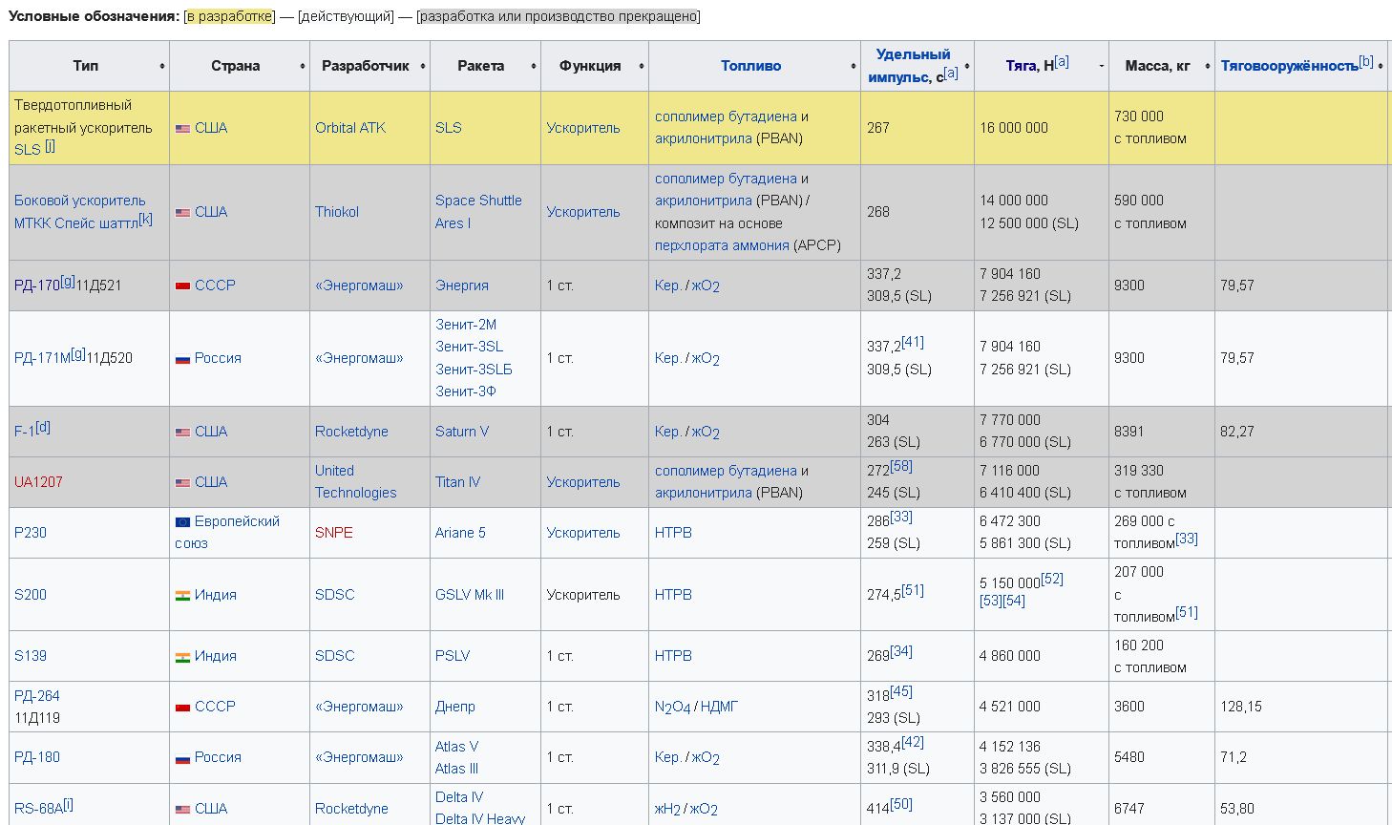Image resolution: width=1392 pixels, height=825 pixels.
Task: Click the USA flag in the F-1 row
Action: (182, 433)
